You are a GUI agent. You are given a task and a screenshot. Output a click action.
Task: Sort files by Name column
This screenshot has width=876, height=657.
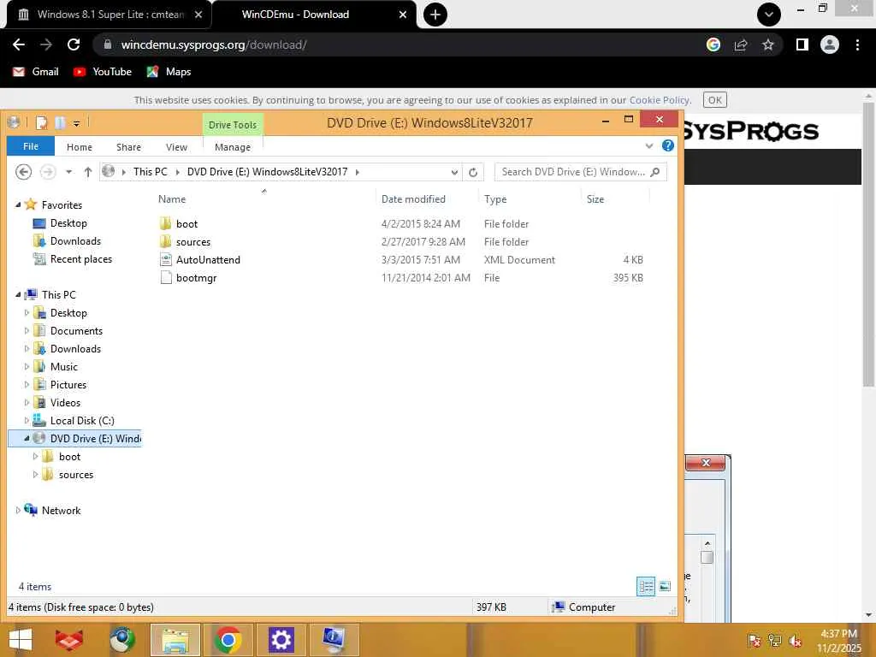(171, 198)
